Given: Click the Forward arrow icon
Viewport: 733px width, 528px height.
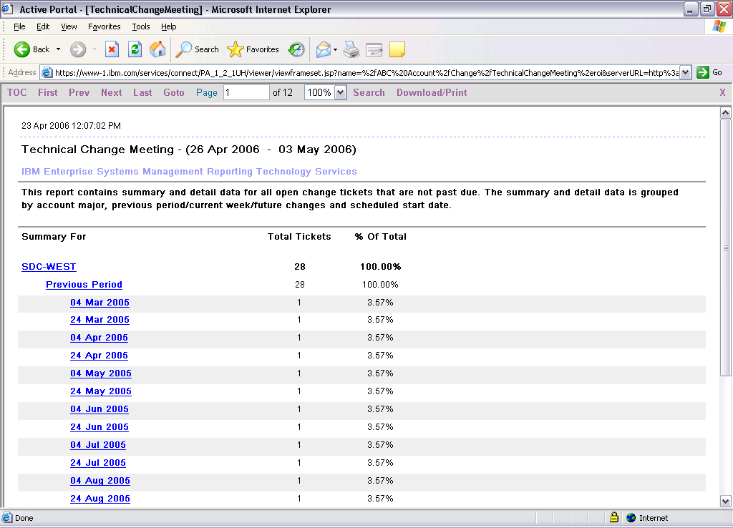Looking at the screenshot, I should tap(78, 49).
